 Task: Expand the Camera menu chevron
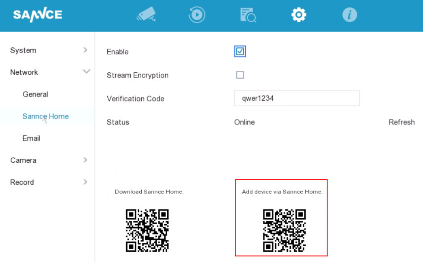(85, 160)
